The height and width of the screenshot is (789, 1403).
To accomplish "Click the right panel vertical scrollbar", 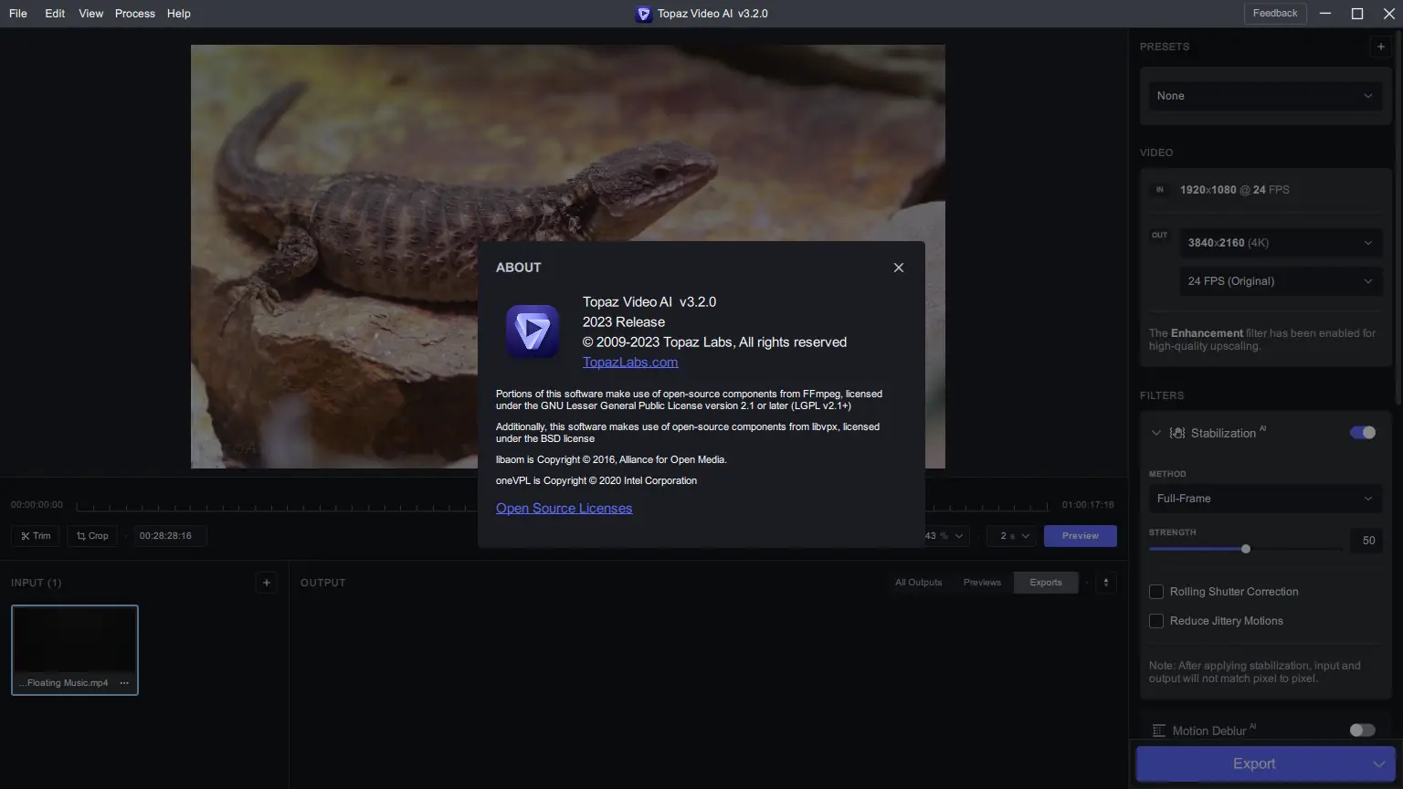I will (1398, 219).
